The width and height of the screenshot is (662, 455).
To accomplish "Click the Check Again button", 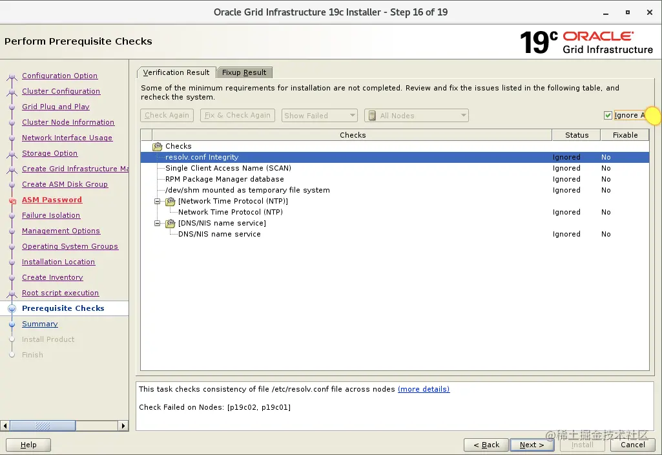I will 167,115.
